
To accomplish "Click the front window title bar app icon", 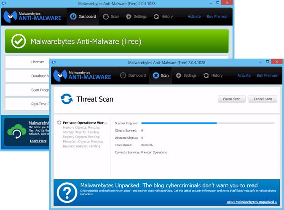I will tap(54, 62).
